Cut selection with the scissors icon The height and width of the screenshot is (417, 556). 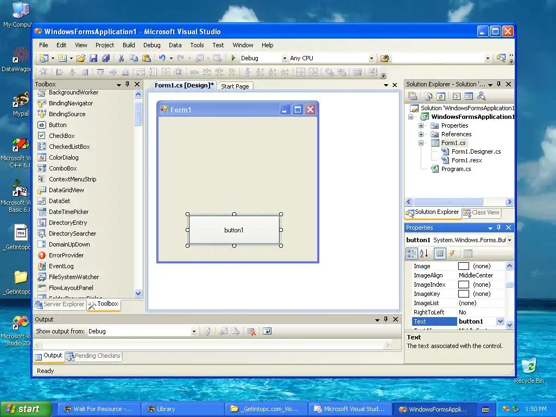121,58
